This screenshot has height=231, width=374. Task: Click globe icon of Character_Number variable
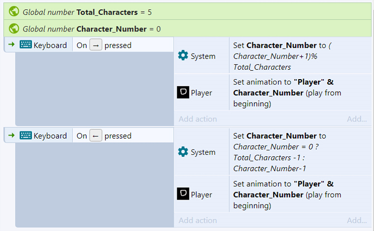click(x=14, y=29)
